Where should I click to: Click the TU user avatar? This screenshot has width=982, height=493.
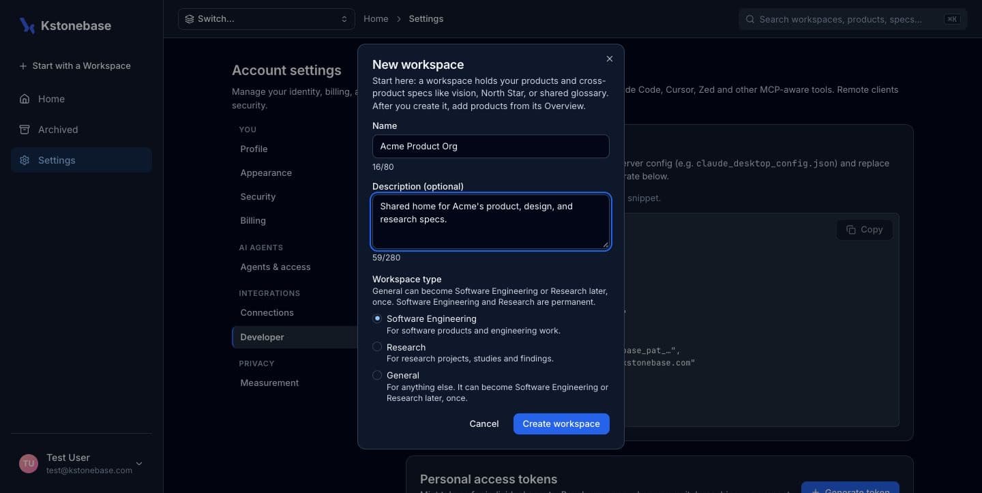point(29,464)
